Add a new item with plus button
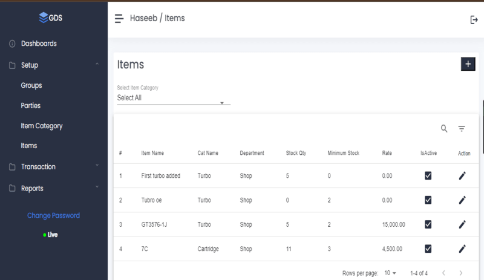 pos(468,64)
